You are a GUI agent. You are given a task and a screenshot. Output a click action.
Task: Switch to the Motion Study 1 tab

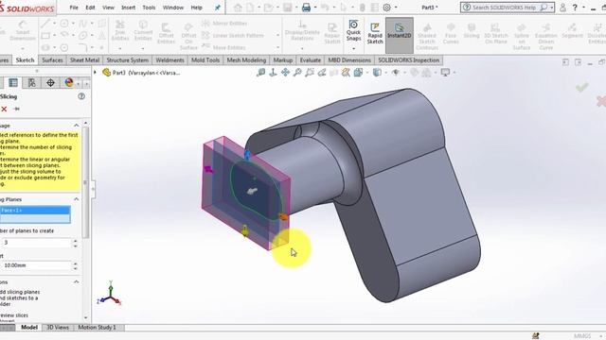97,328
